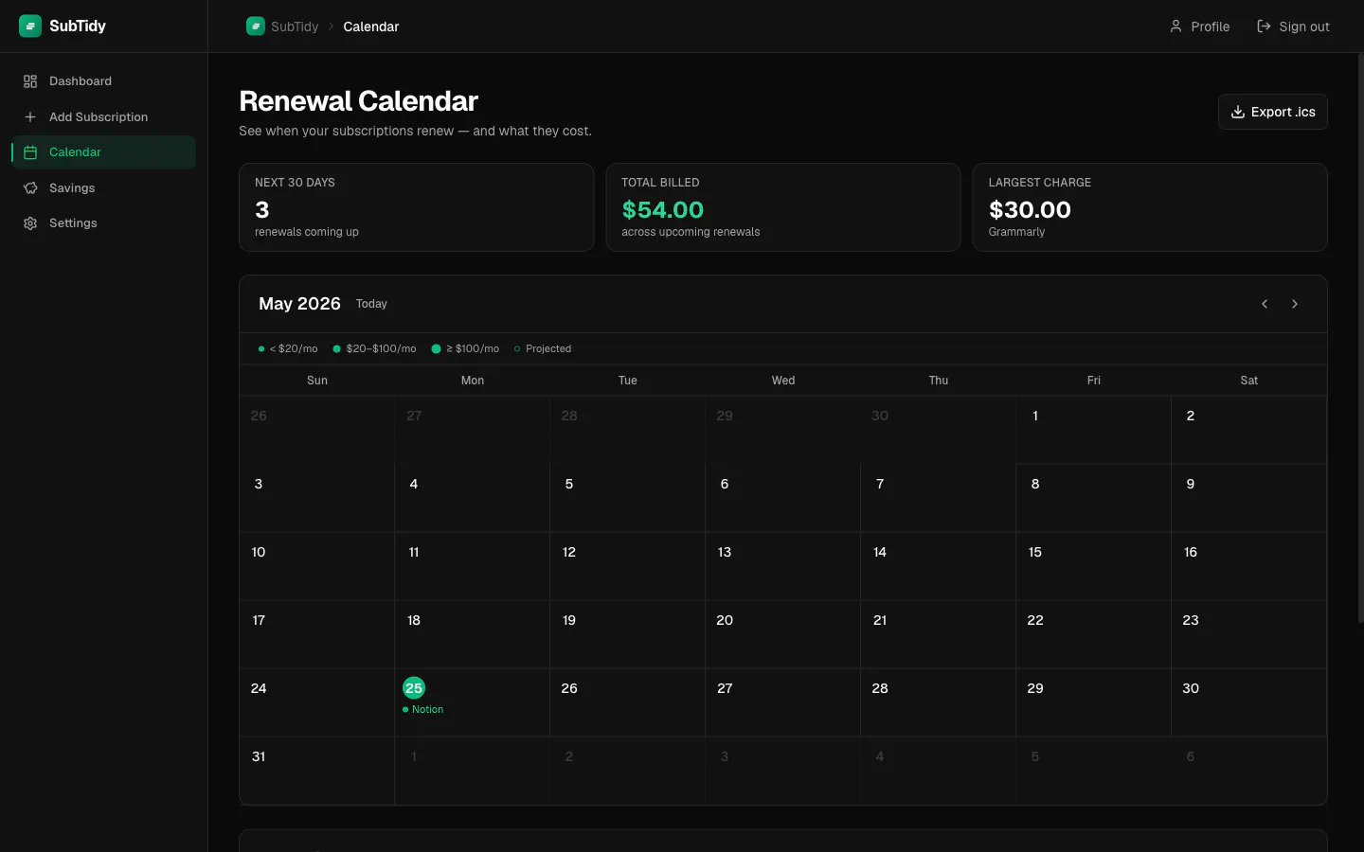The height and width of the screenshot is (852, 1364).
Task: Open Add Subscription in sidebar
Action: pos(103,116)
